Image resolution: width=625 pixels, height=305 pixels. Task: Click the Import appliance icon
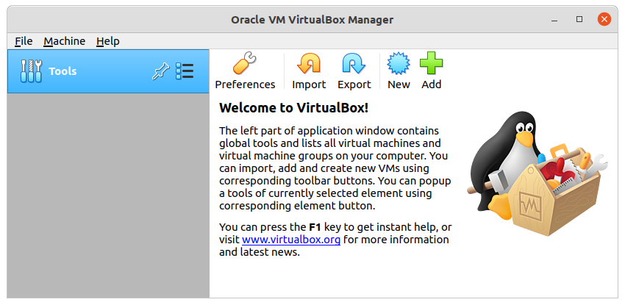pos(309,64)
